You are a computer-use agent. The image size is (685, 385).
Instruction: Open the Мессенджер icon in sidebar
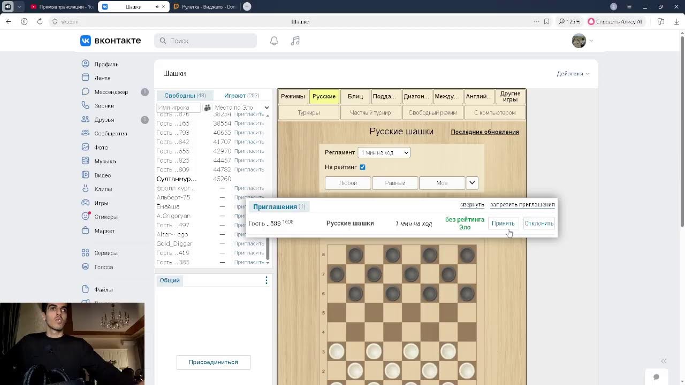(85, 91)
